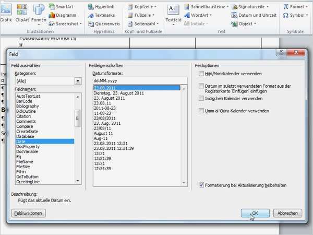Open the Formen shapes gallery
Viewport: 313px width, 235px height.
pyautogui.click(x=39, y=15)
